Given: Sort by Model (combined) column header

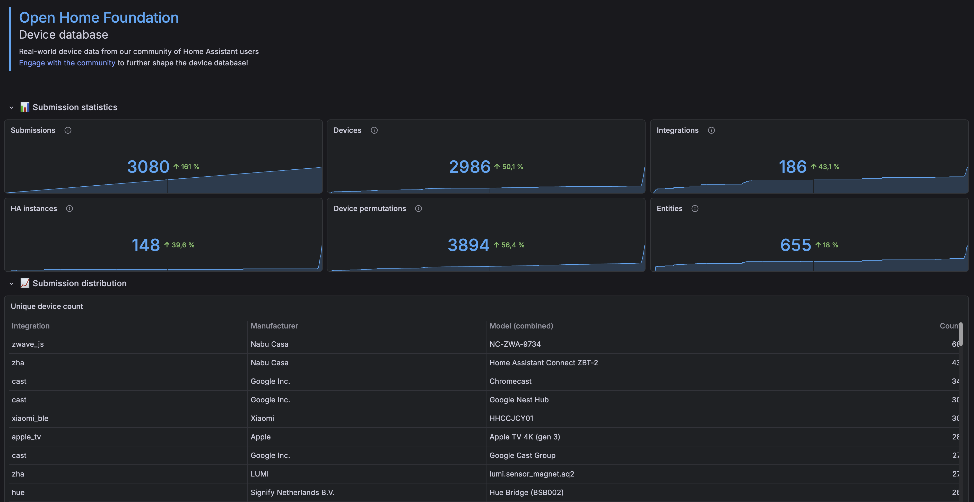Looking at the screenshot, I should [x=521, y=326].
